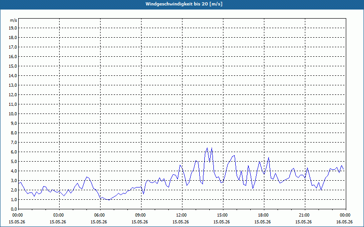364x227 pixels.
Task: Click the '11,0' y-axis label
Action: (13, 104)
